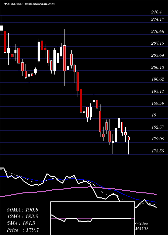
Task: Click the 189.59 price level label
Action: [x=158, y=103]
